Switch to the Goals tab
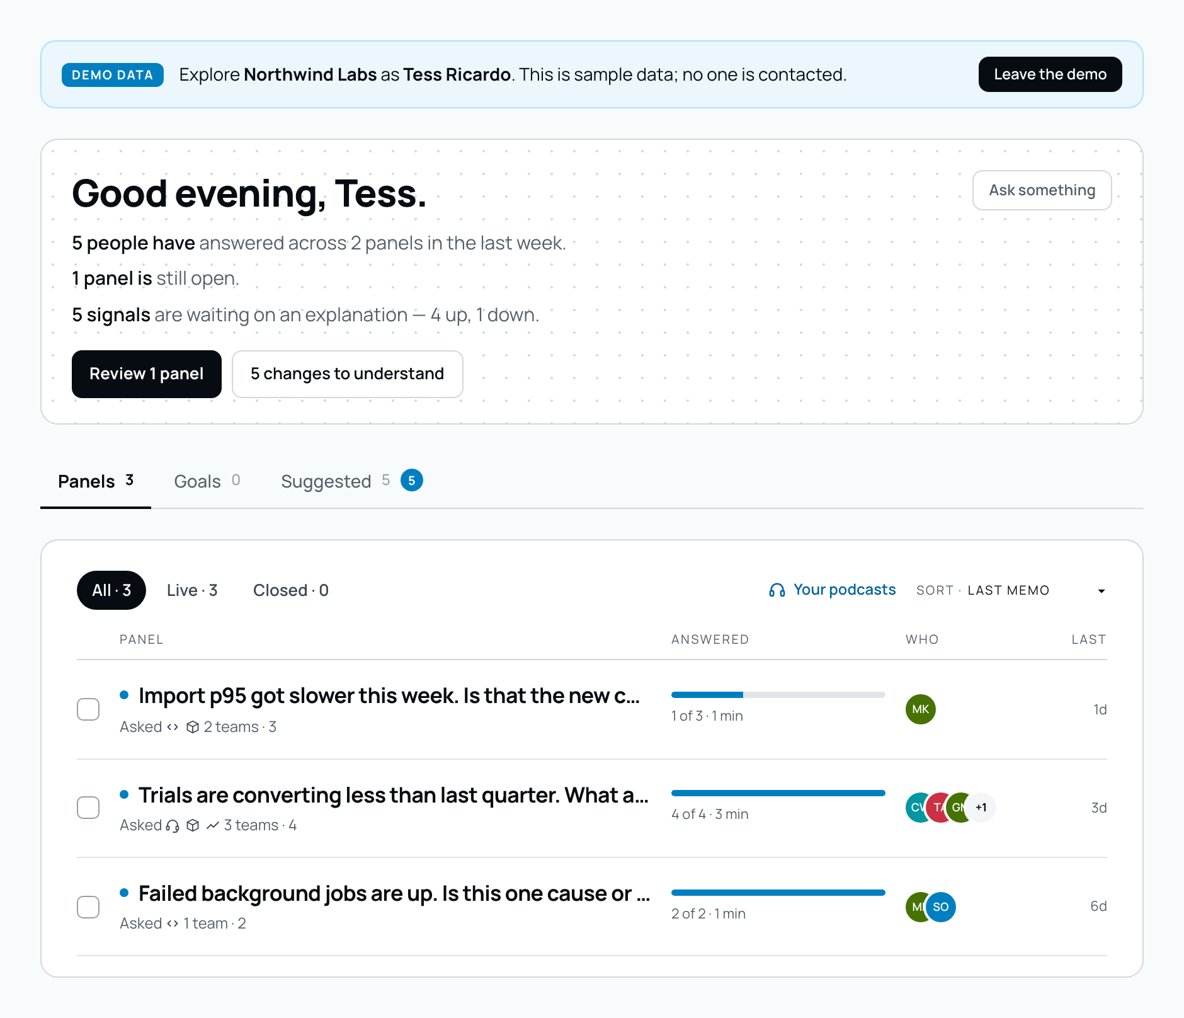The height and width of the screenshot is (1018, 1184). [207, 481]
